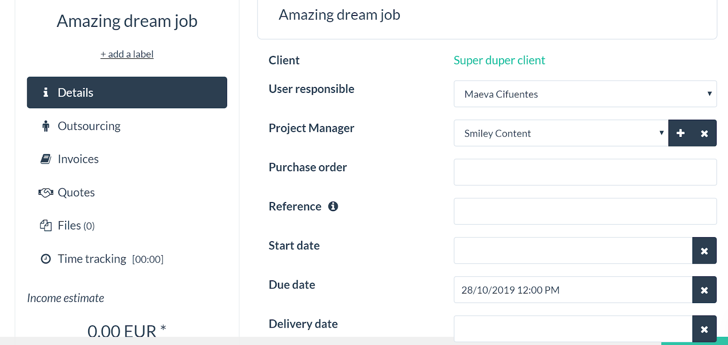This screenshot has height=345, width=728.
Task: Remove project manager with X icon
Action: point(704,133)
